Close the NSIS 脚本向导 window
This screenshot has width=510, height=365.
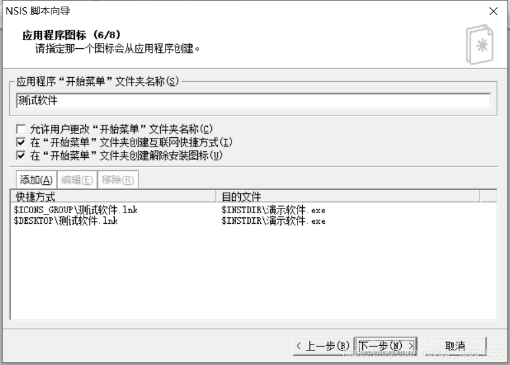(494, 11)
